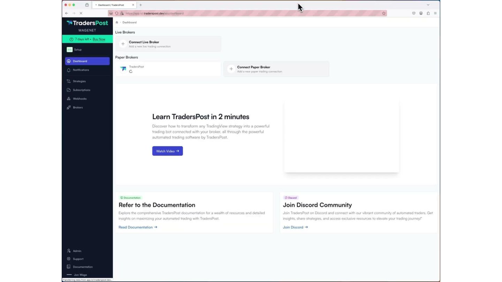Image resolution: width=502 pixels, height=282 pixels.
Task: Click the Refer to the Documentation heading
Action: point(157,205)
